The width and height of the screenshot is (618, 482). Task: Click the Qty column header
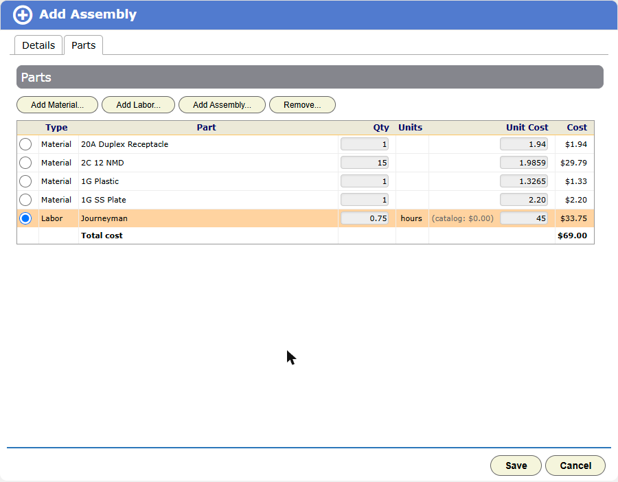click(381, 128)
